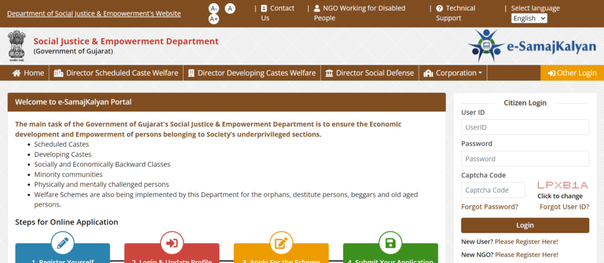This screenshot has width=604, height=263.
Task: Click the Register Yourself pencil icon
Action: 63,243
